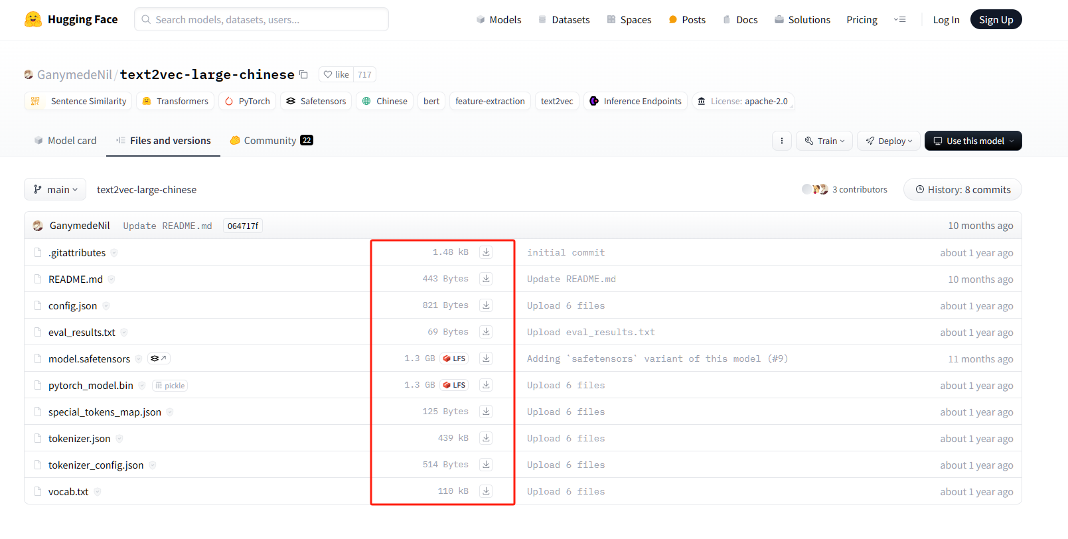Open the Community tab
The height and width of the screenshot is (539, 1068).
point(271,141)
